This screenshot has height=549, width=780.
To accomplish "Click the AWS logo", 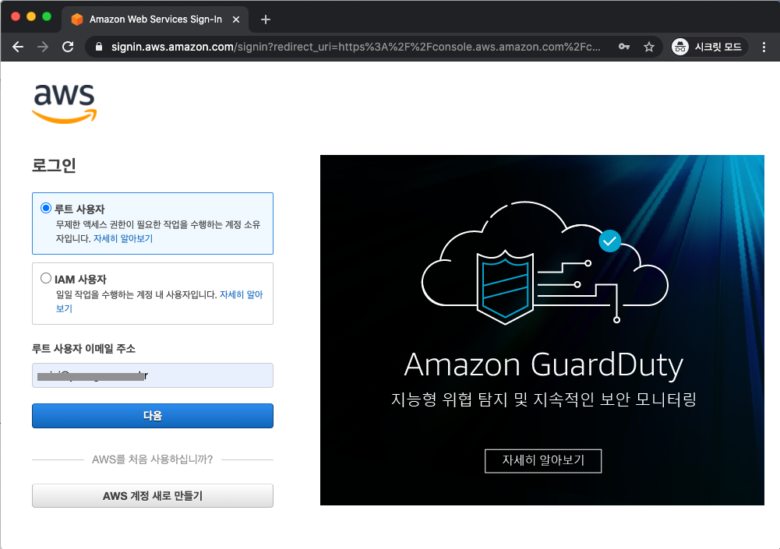I will tap(64, 103).
